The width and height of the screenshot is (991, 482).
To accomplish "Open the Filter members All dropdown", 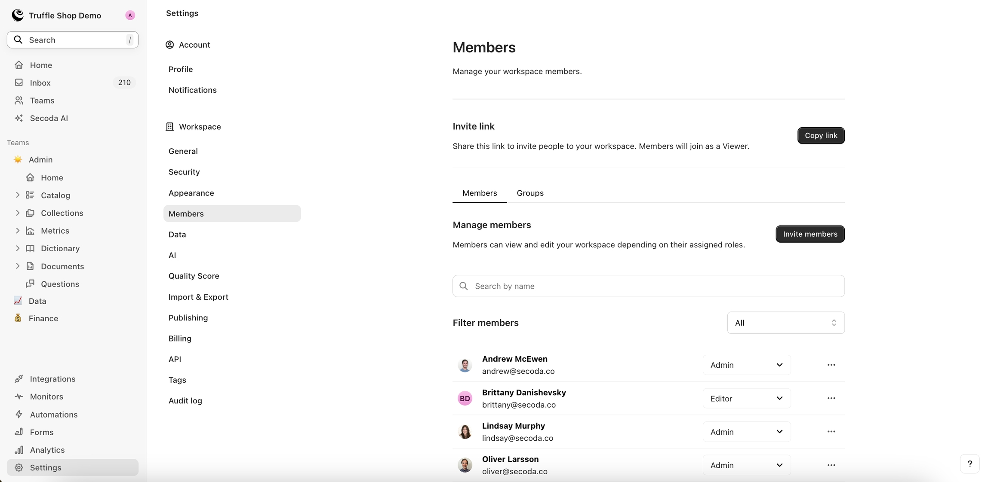I will pos(786,323).
